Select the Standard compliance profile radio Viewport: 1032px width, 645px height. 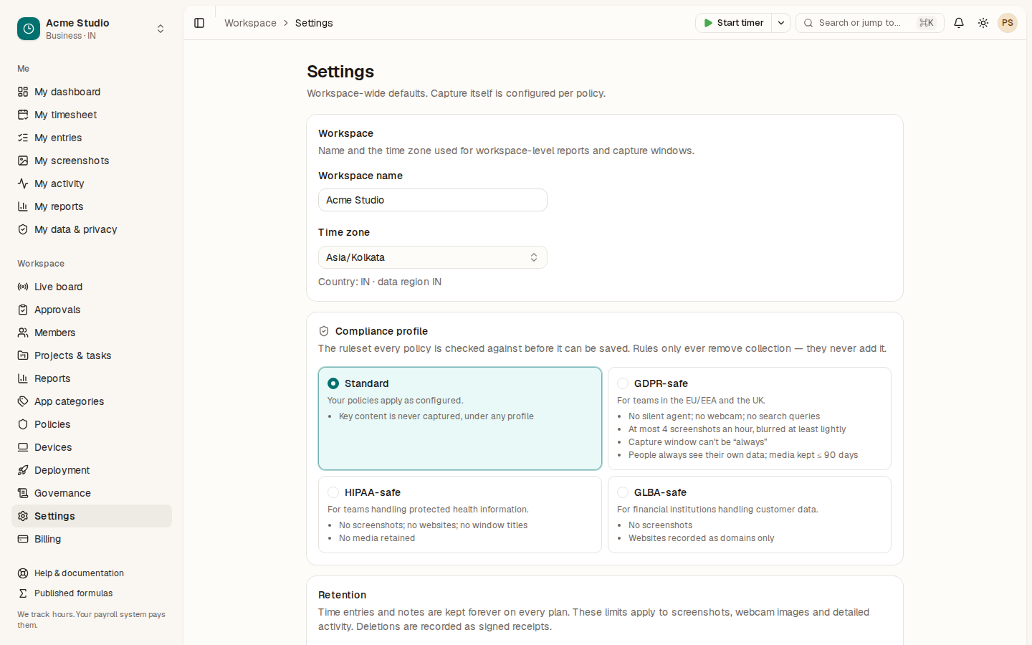[333, 383]
